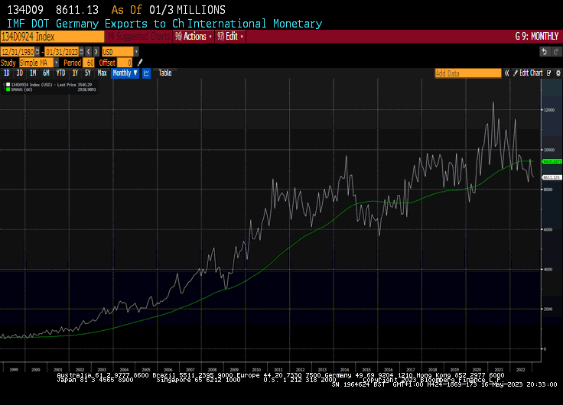Click the redo arrow icon

point(555,51)
